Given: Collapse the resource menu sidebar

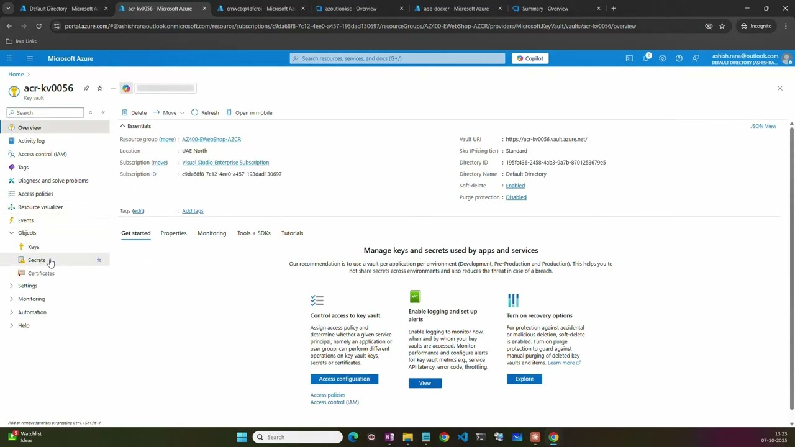Looking at the screenshot, I should click(103, 112).
